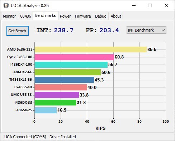Viewport: 175px width, 141px height.
Task: Click the 31.8 value label
Action: (81, 103)
